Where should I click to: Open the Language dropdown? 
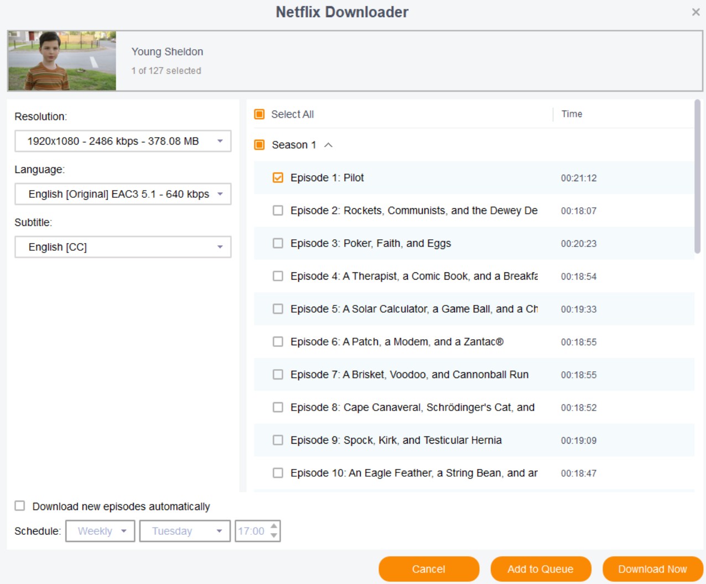click(123, 194)
